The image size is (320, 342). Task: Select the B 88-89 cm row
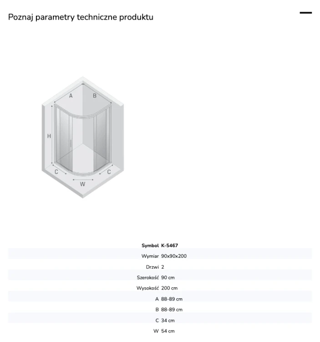click(160, 310)
